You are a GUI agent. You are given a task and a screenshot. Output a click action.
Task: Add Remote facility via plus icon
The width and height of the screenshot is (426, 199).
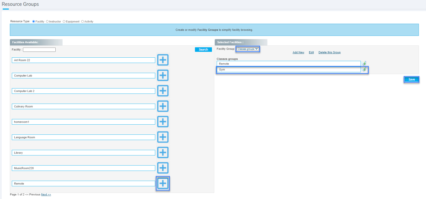click(x=163, y=183)
